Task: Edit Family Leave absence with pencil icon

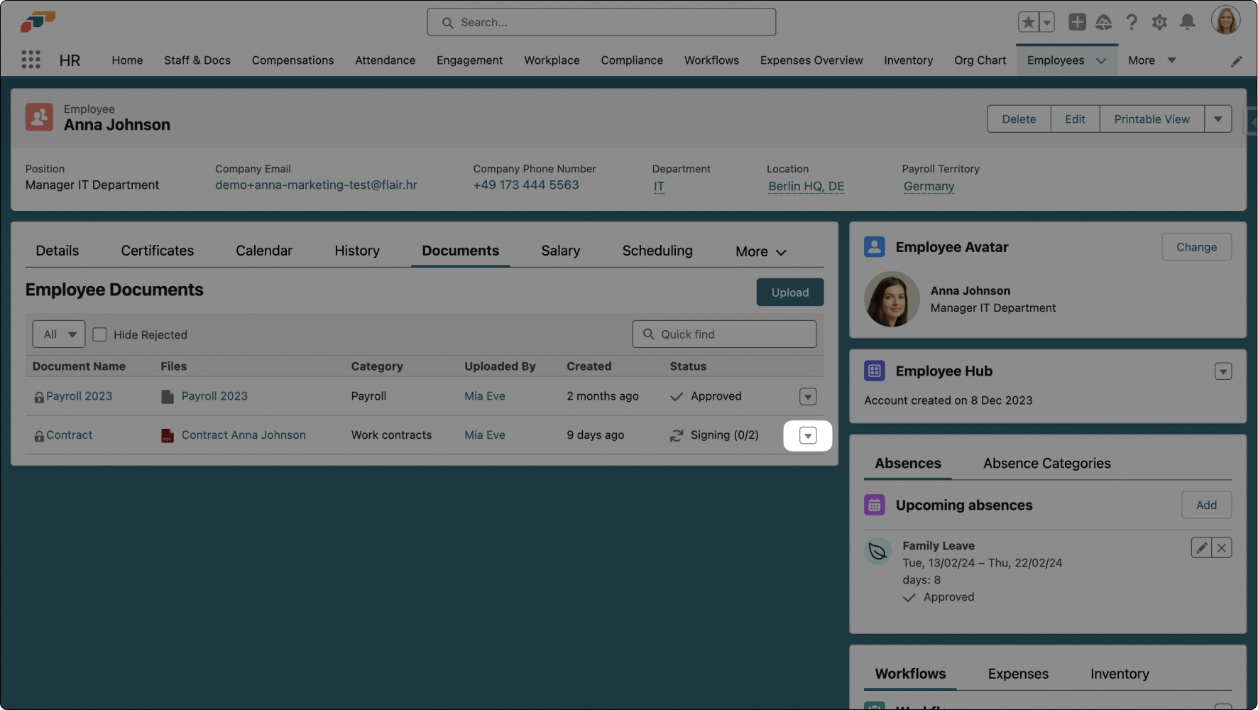Action: [x=1201, y=548]
